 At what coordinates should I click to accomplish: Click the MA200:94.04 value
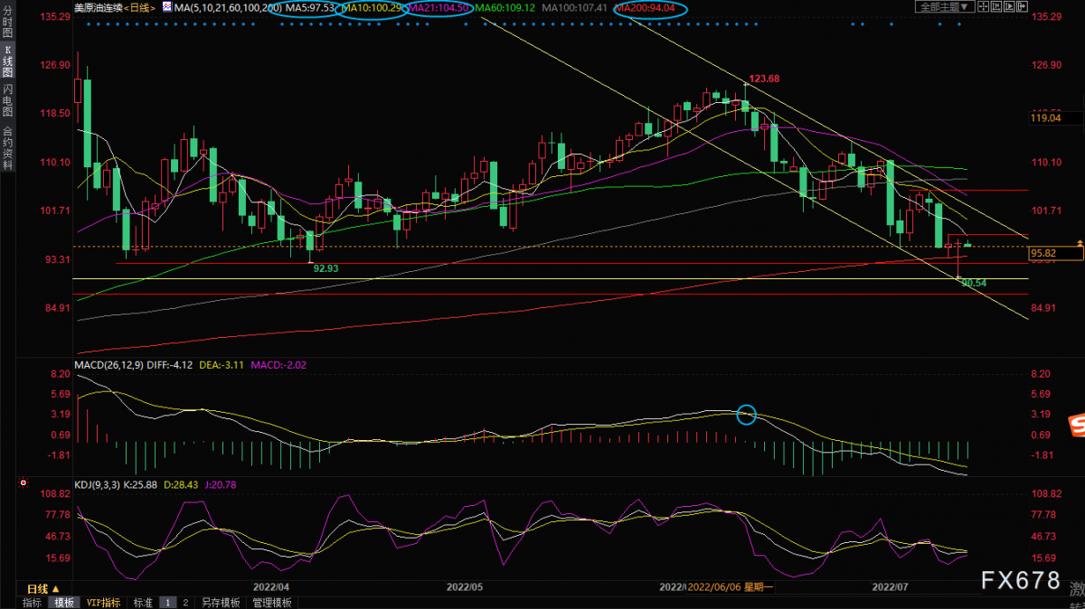click(x=647, y=7)
